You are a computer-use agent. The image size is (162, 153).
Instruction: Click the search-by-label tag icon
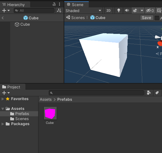(x=157, y=93)
